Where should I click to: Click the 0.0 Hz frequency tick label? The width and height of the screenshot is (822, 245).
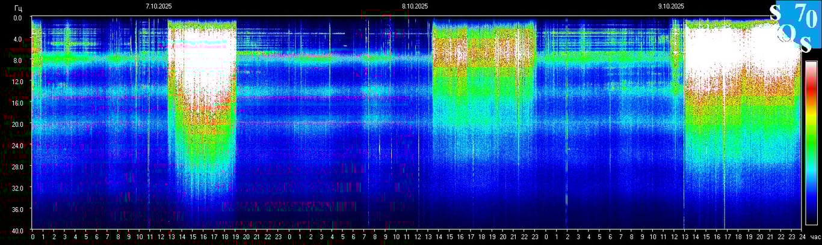point(17,18)
